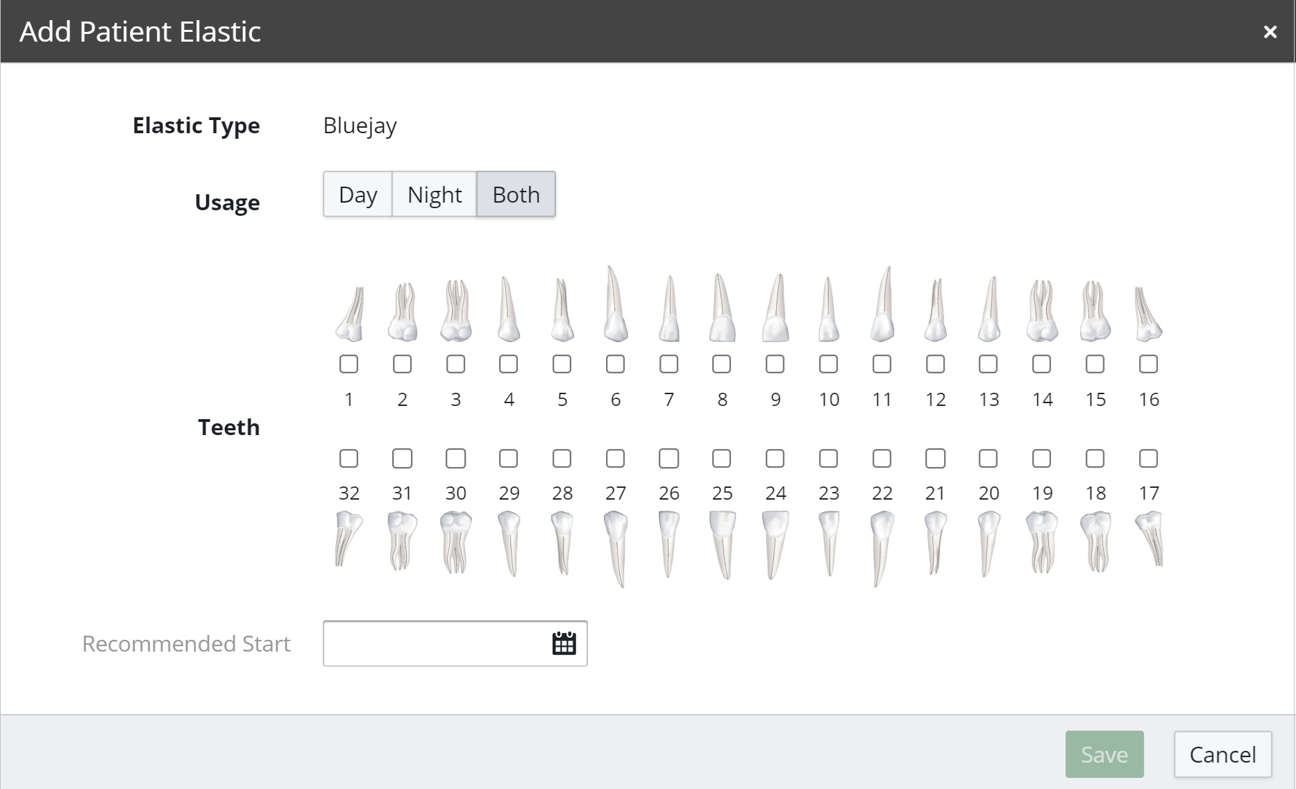Click the tooth 8 incisor image
This screenshot has height=789, width=1296.
point(721,307)
